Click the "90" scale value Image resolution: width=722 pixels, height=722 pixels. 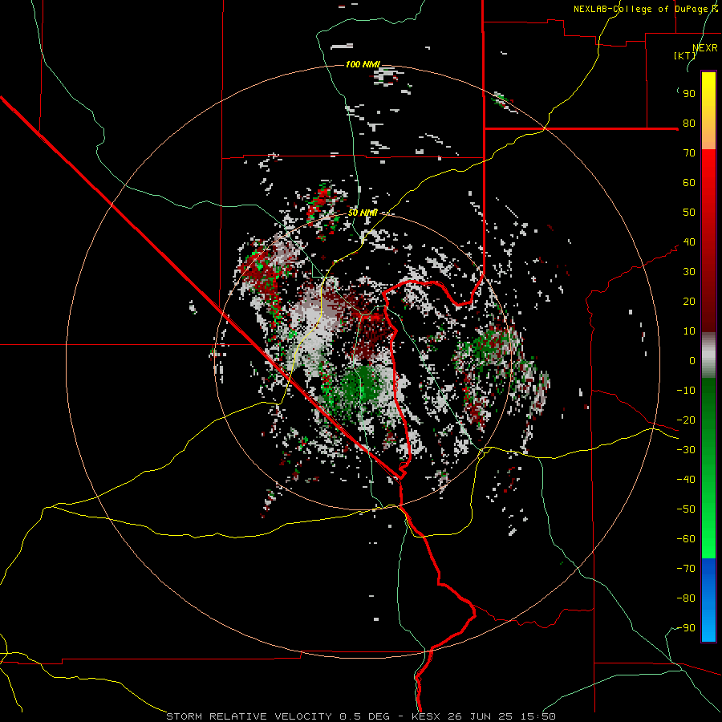click(689, 94)
